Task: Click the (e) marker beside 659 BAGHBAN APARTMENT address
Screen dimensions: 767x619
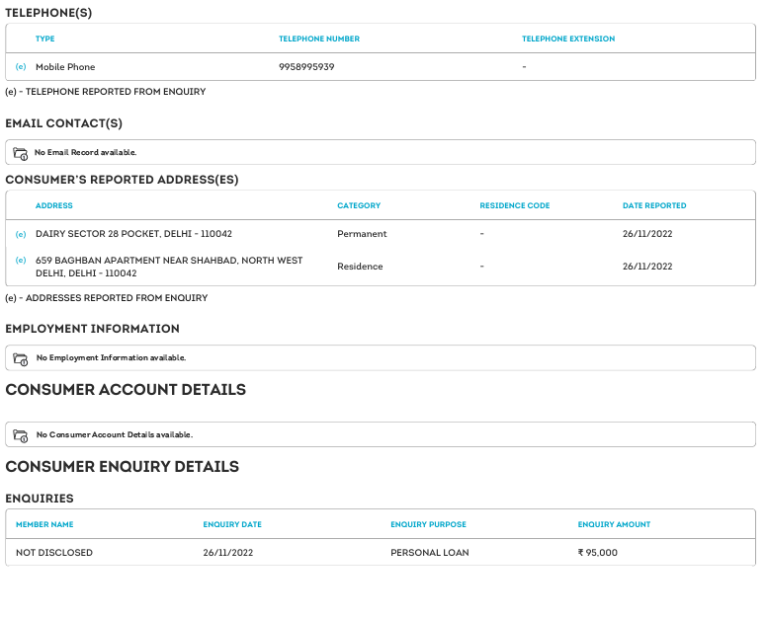Action: pos(21,260)
